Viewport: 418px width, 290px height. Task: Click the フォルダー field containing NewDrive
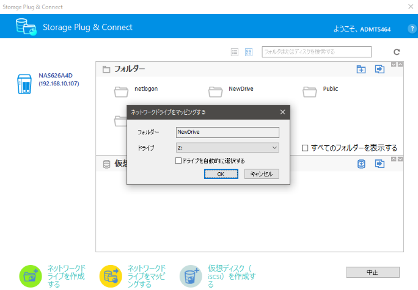click(x=227, y=132)
